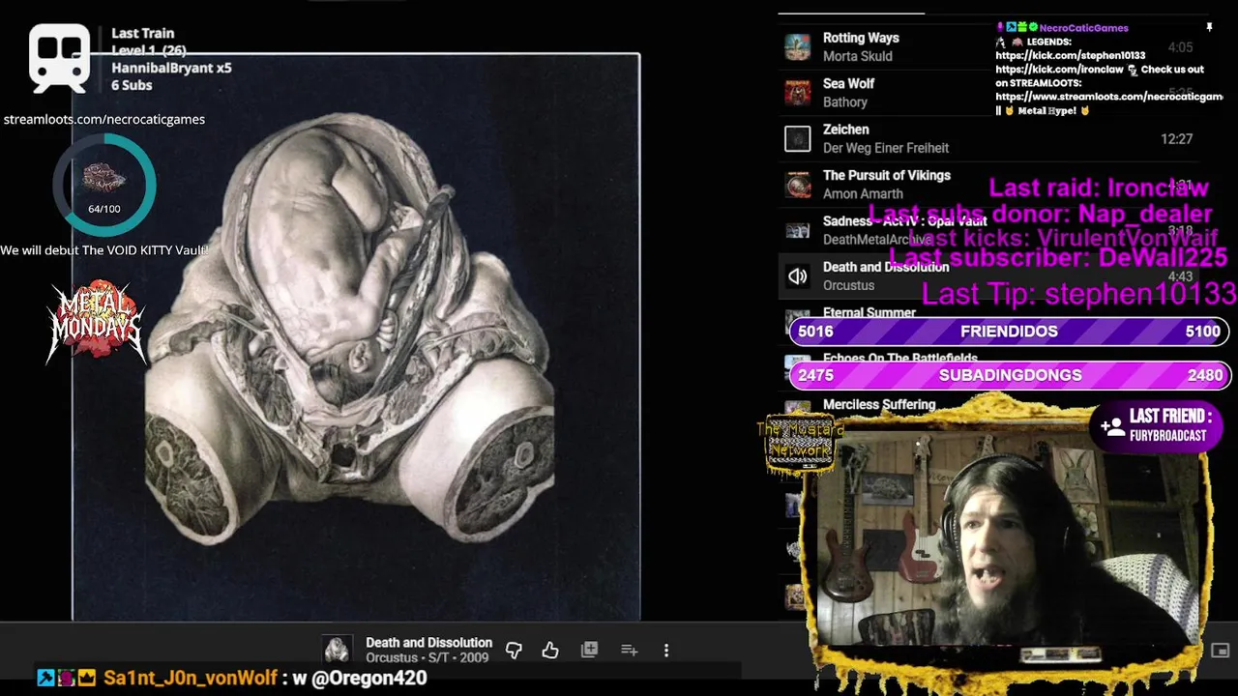Toggle the miniplayer icon at bottom right
Screen dimensions: 1238x696
coord(1220,651)
